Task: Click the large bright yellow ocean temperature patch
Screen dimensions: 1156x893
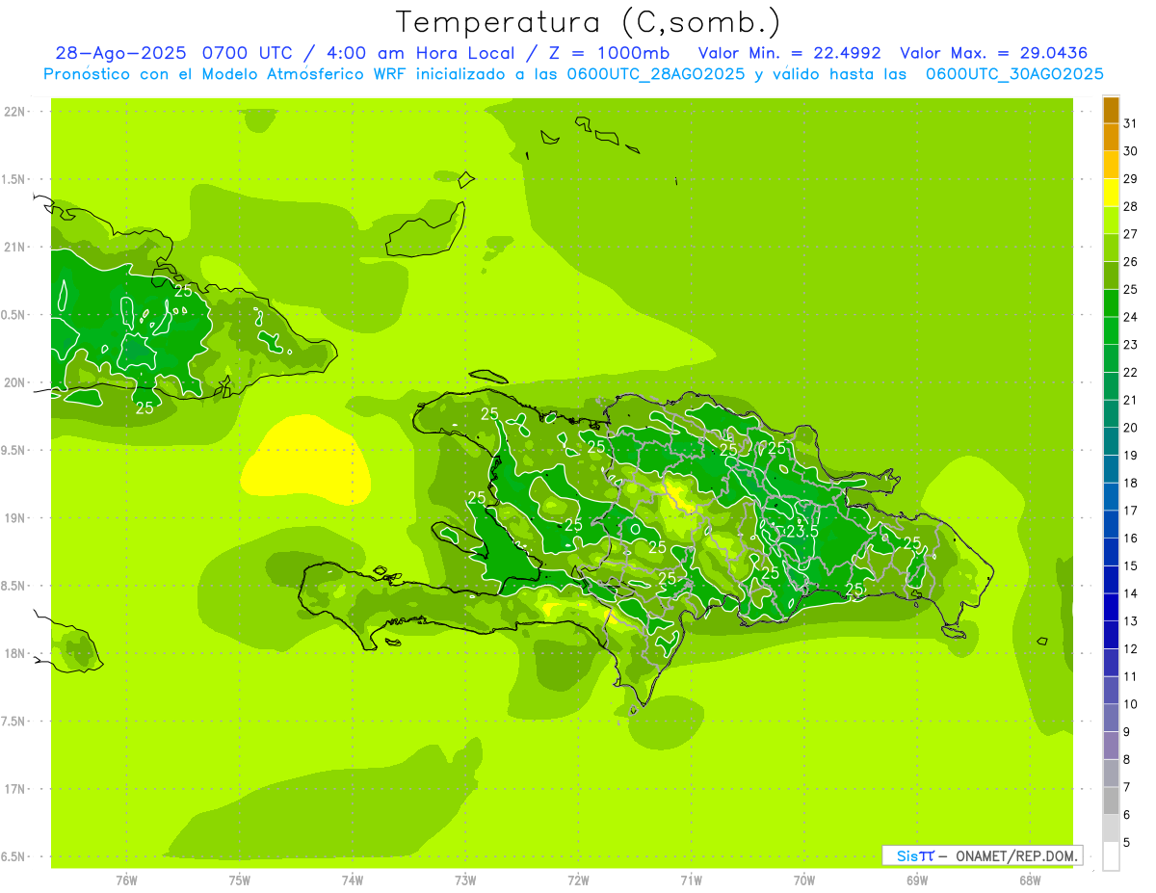Action: click(x=303, y=460)
